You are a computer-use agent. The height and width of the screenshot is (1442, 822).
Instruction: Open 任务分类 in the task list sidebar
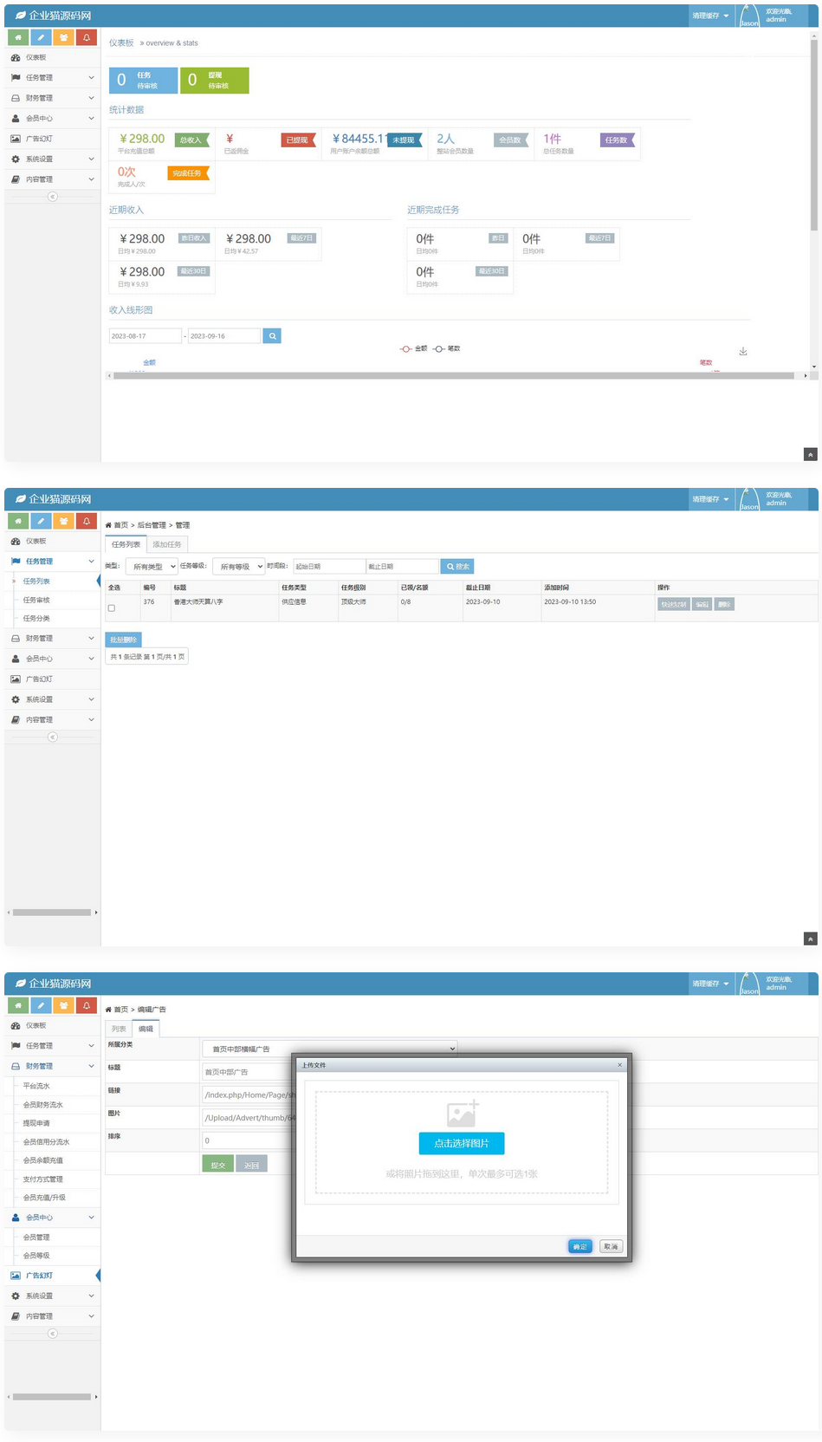click(x=36, y=618)
